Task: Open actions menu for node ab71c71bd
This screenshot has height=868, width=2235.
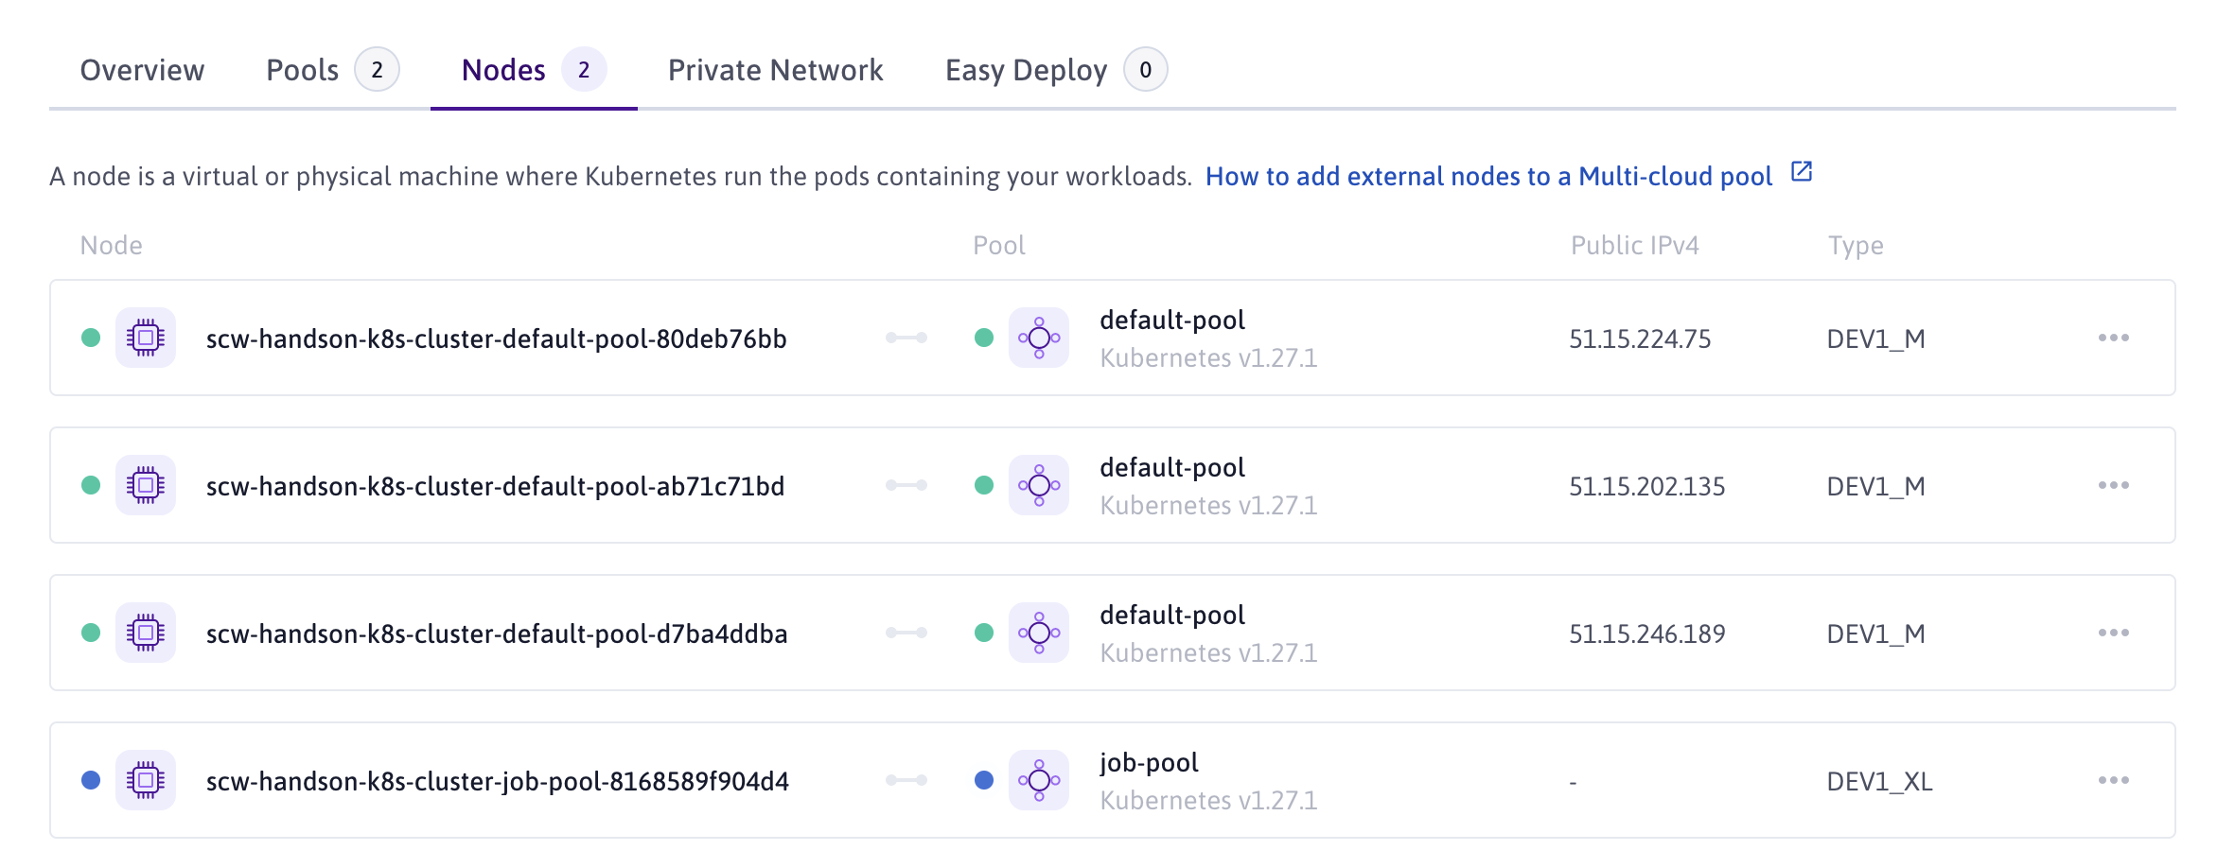Action: point(2113,485)
